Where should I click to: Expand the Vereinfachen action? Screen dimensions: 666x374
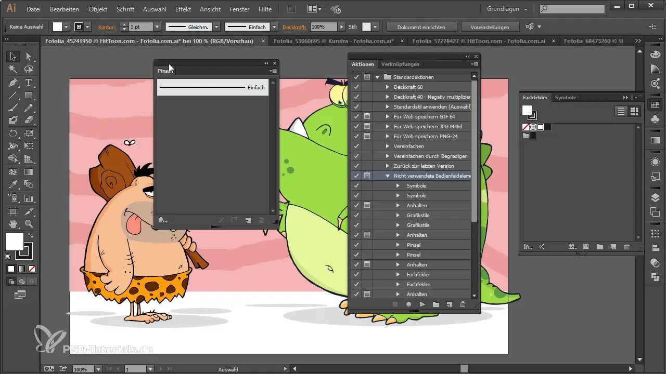coord(387,146)
